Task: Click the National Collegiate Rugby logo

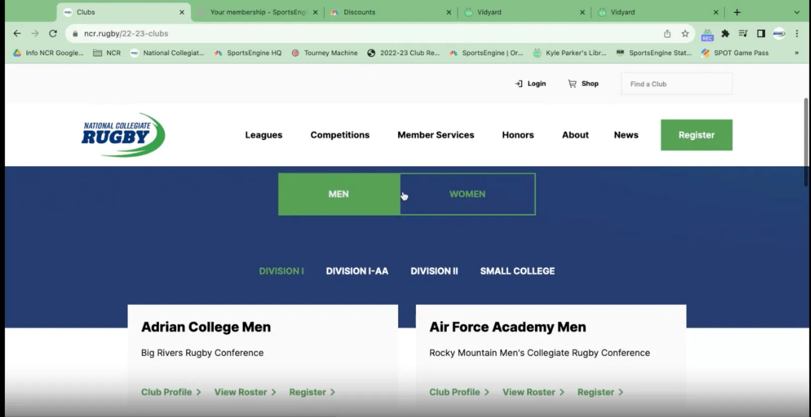Action: 123,135
